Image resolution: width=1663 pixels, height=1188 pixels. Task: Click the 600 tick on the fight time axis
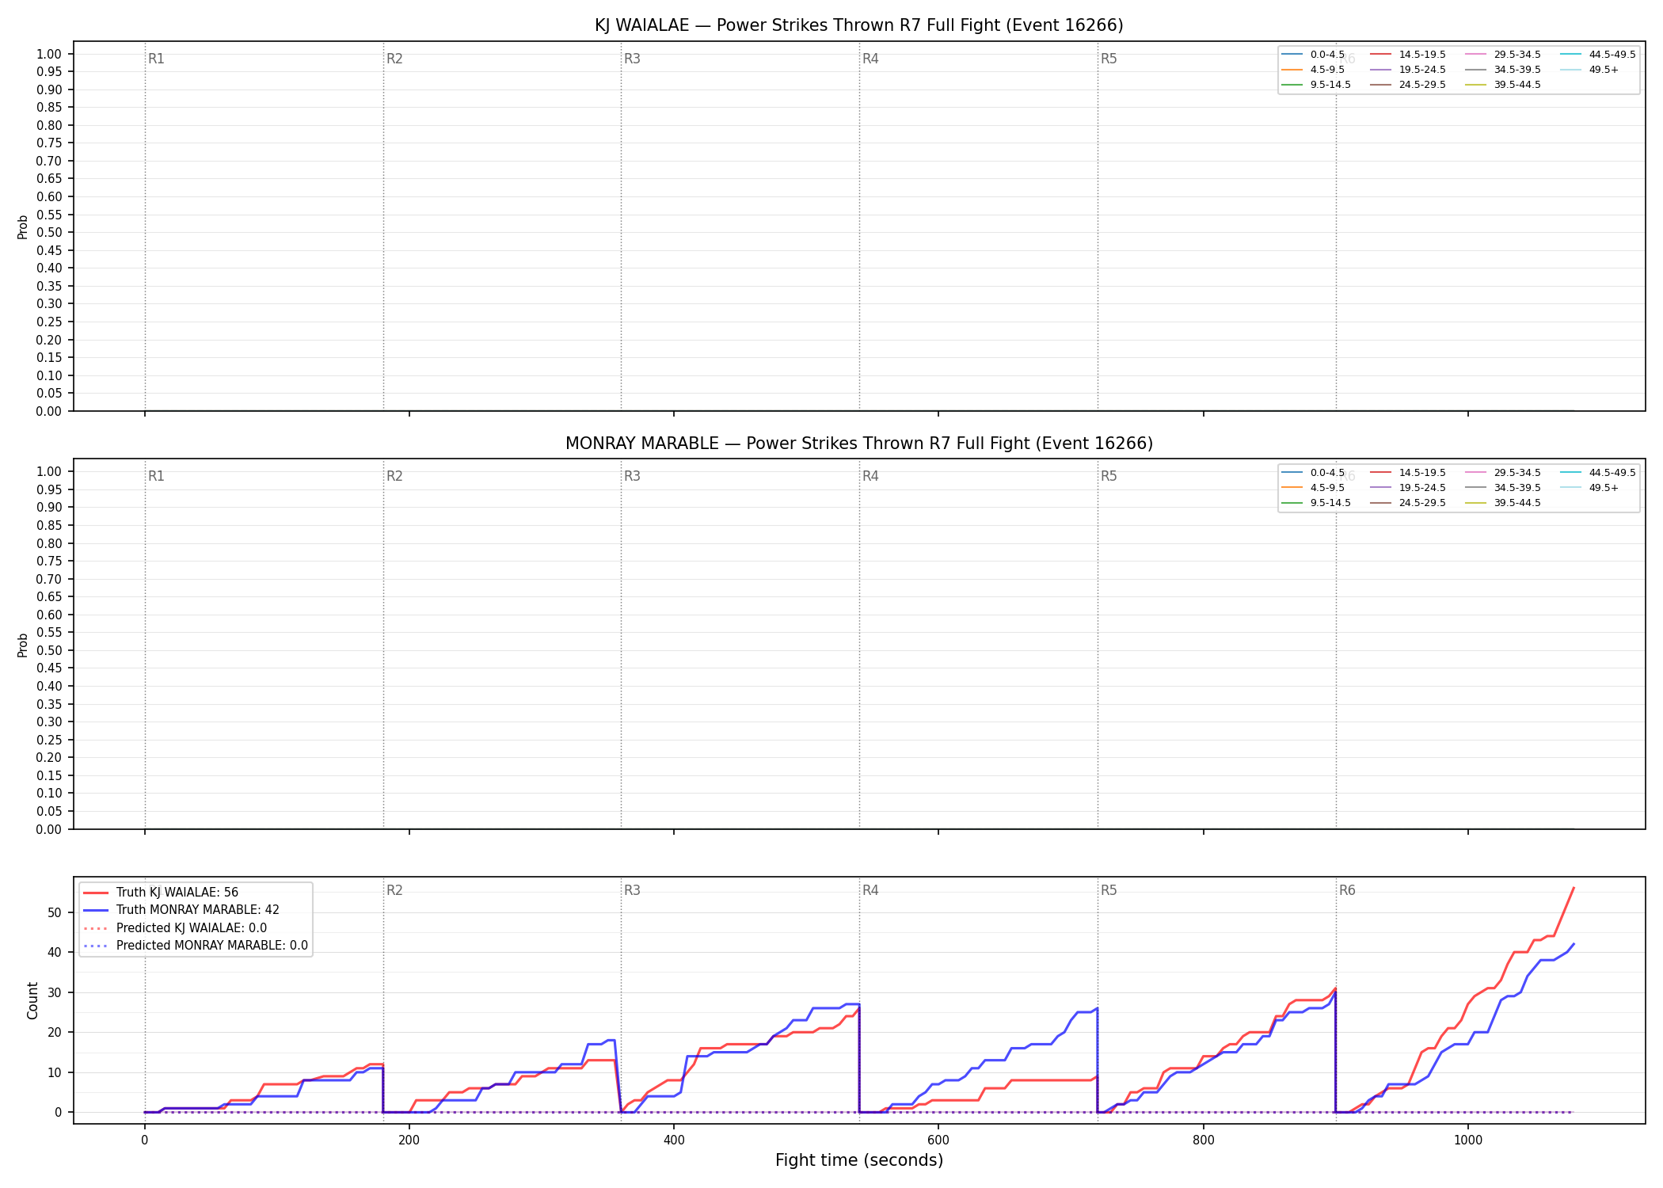pyautogui.click(x=938, y=1140)
